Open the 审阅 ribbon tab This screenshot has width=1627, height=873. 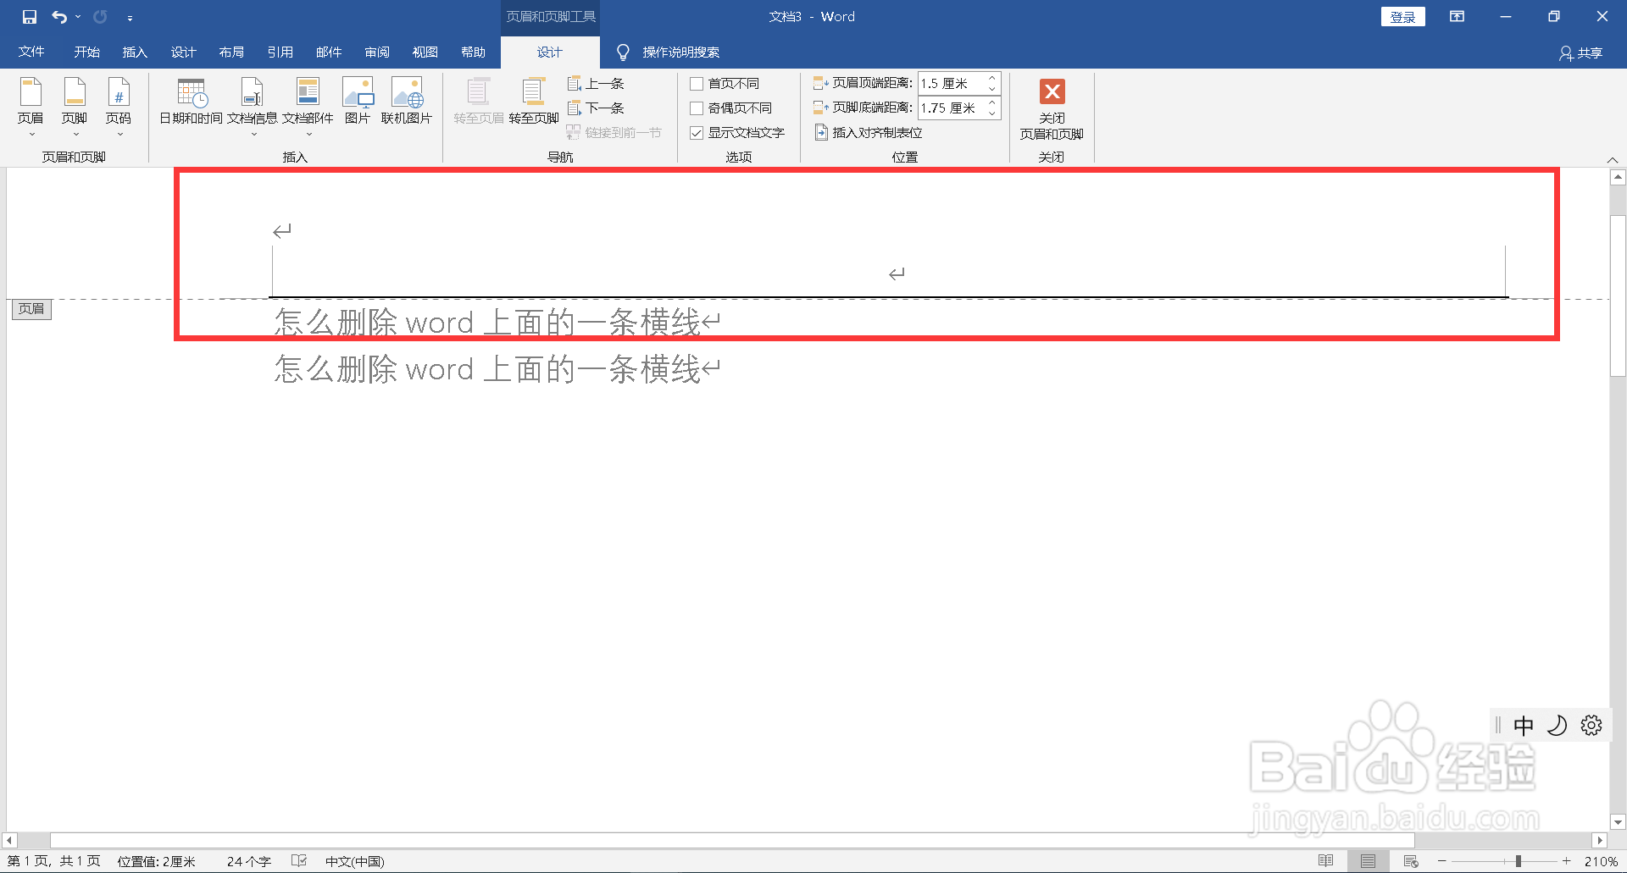[377, 52]
